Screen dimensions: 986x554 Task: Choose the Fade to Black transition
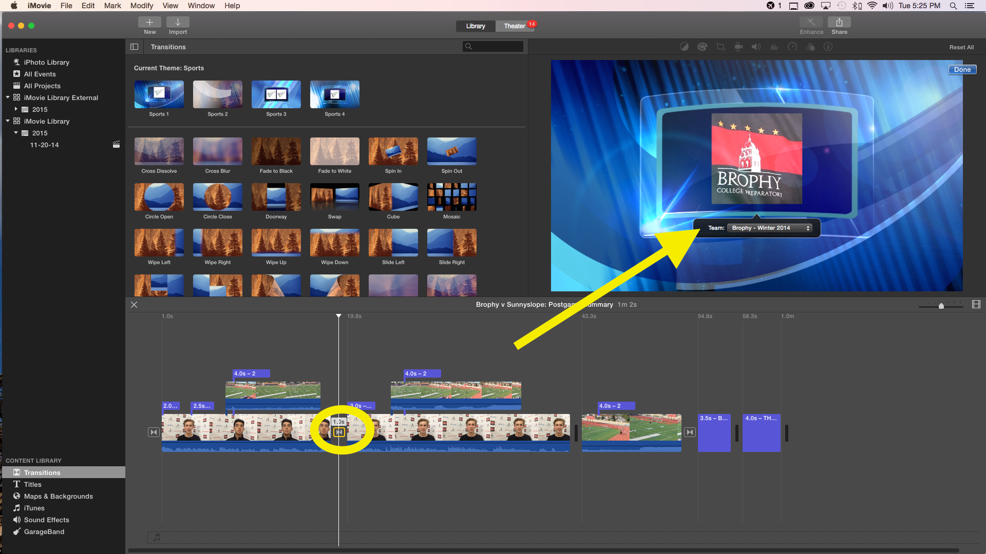pos(276,151)
